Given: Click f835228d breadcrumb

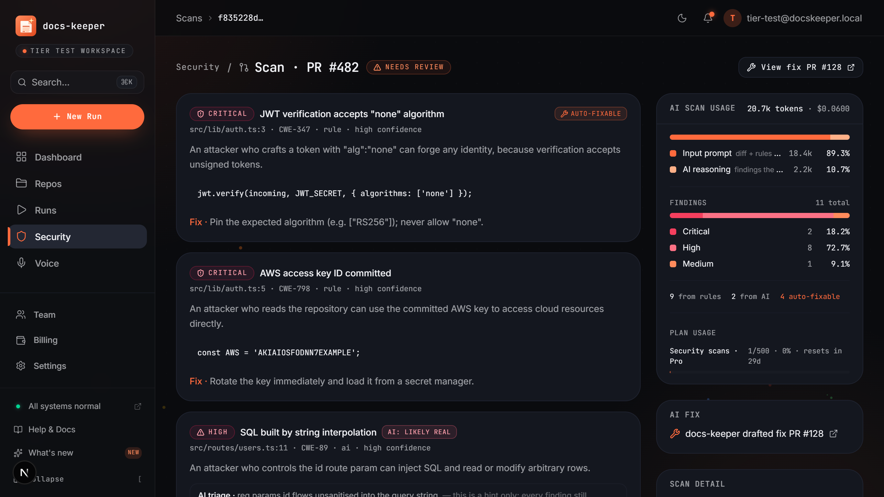Looking at the screenshot, I should 240,18.
